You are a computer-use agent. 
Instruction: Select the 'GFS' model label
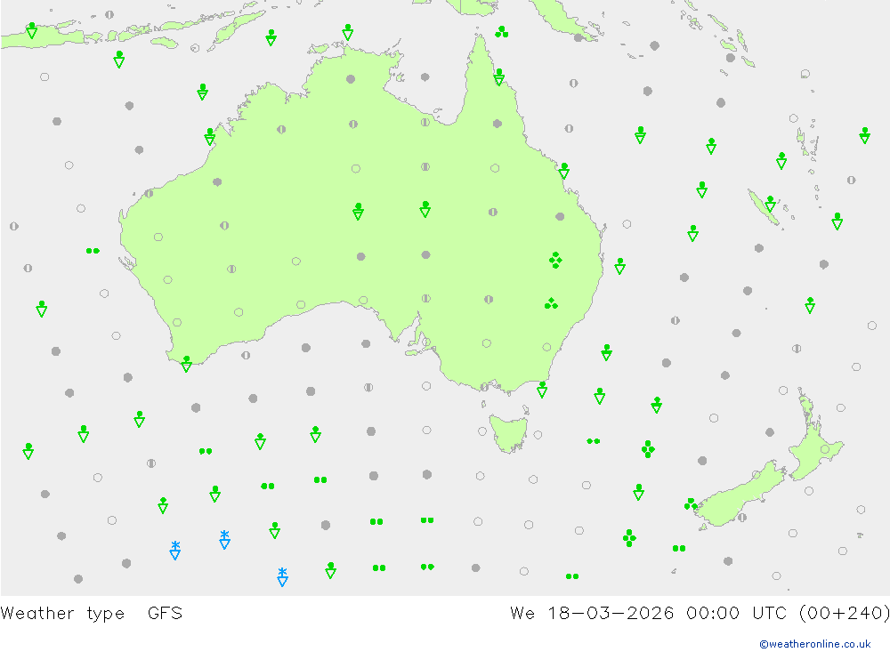tap(165, 613)
